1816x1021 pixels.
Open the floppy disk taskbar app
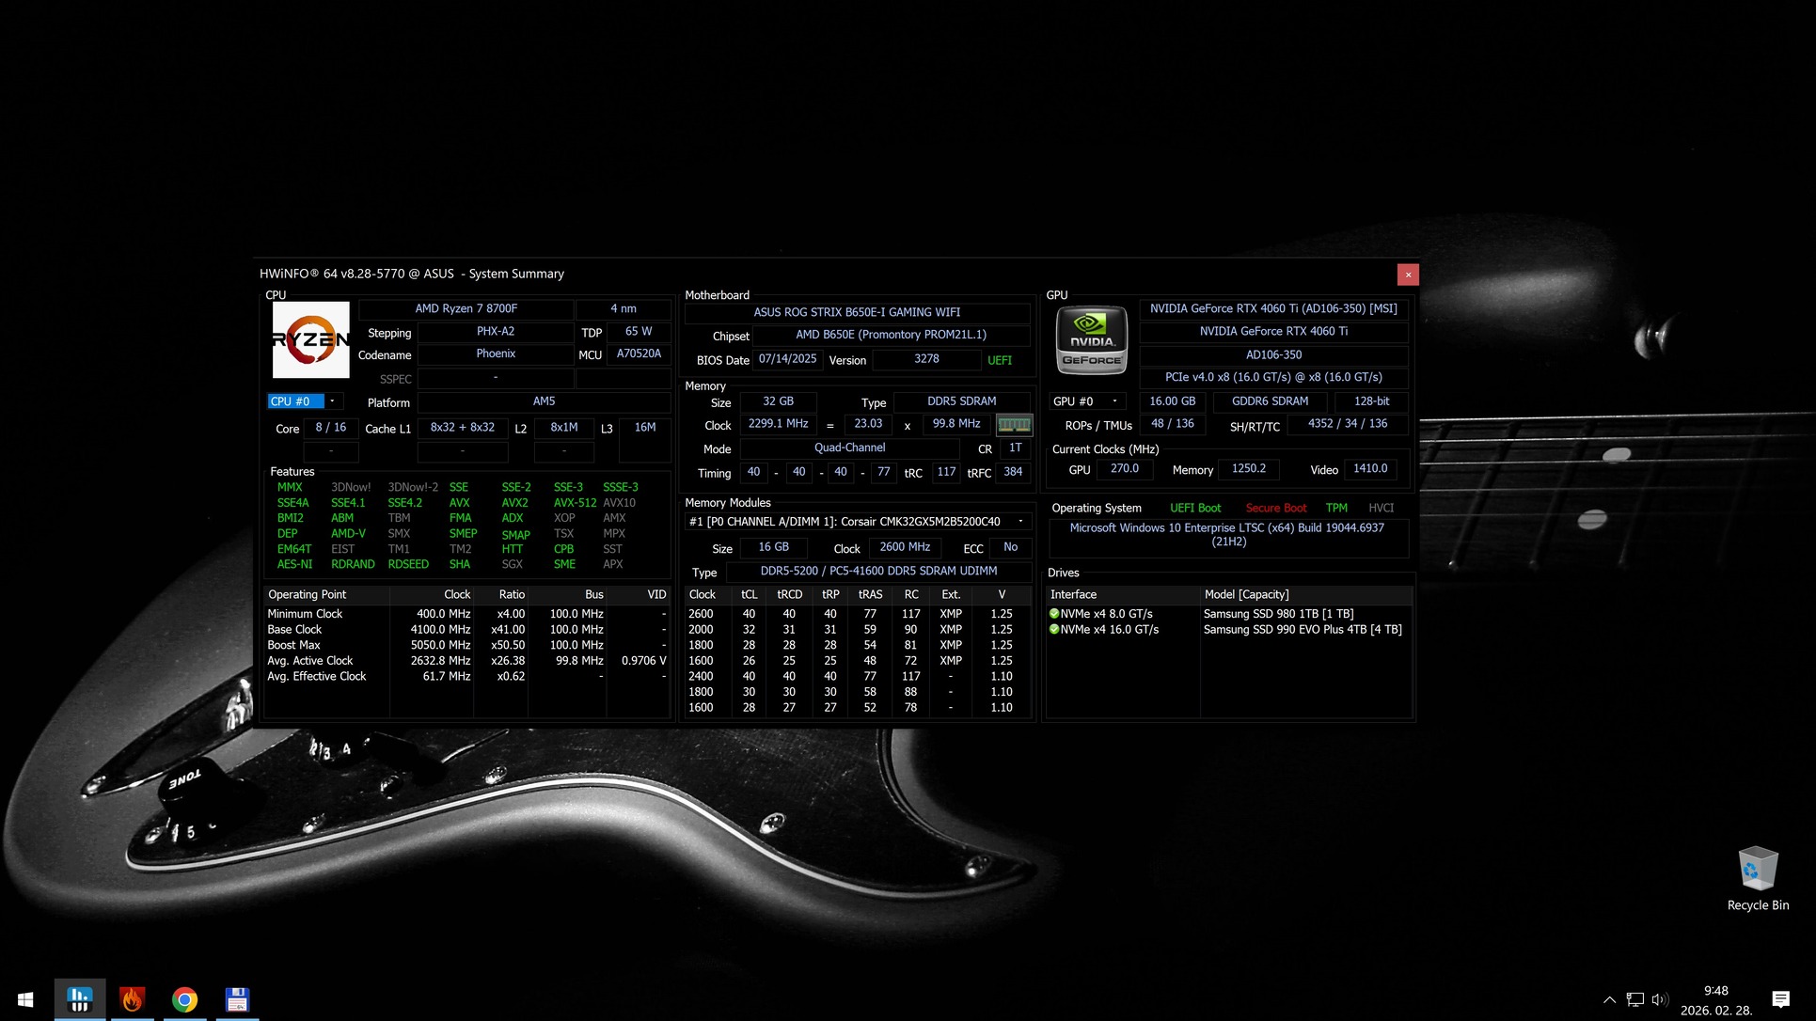click(237, 999)
